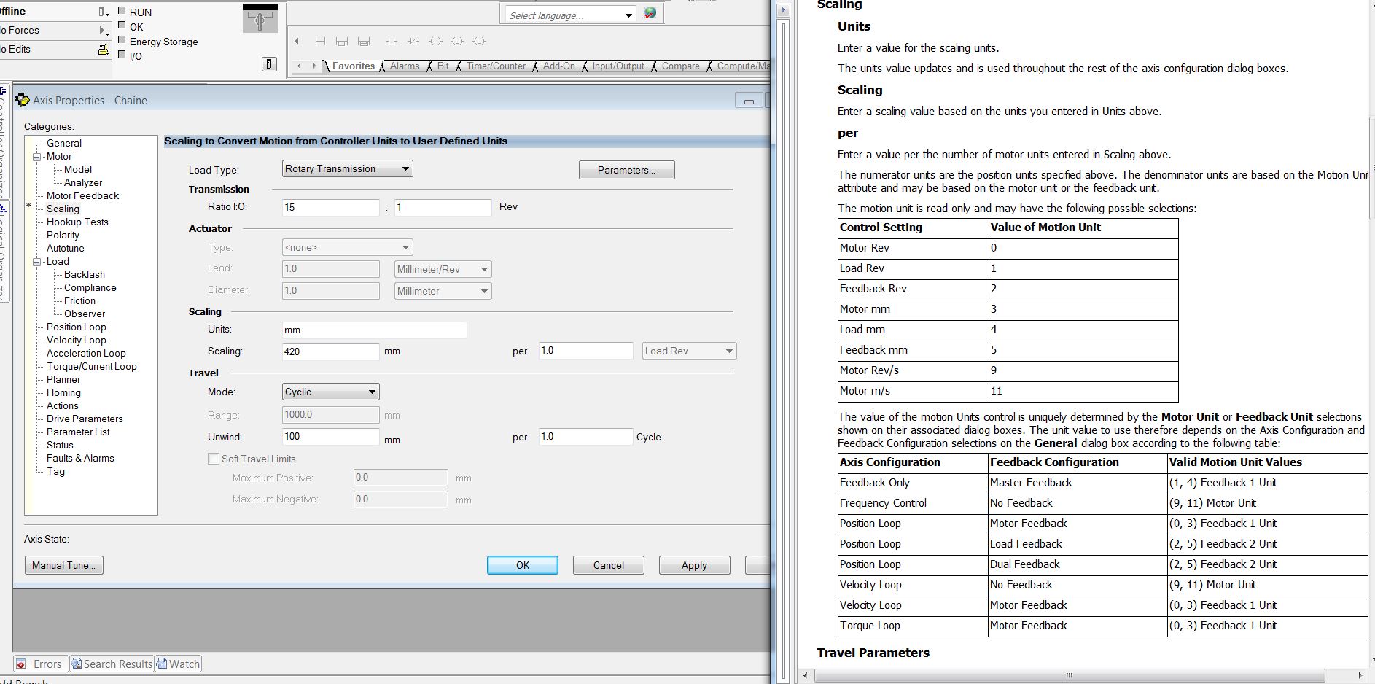Switch to the Timer/Counter instruction tab
Viewport: 1375px width, 684px height.
[x=496, y=66]
